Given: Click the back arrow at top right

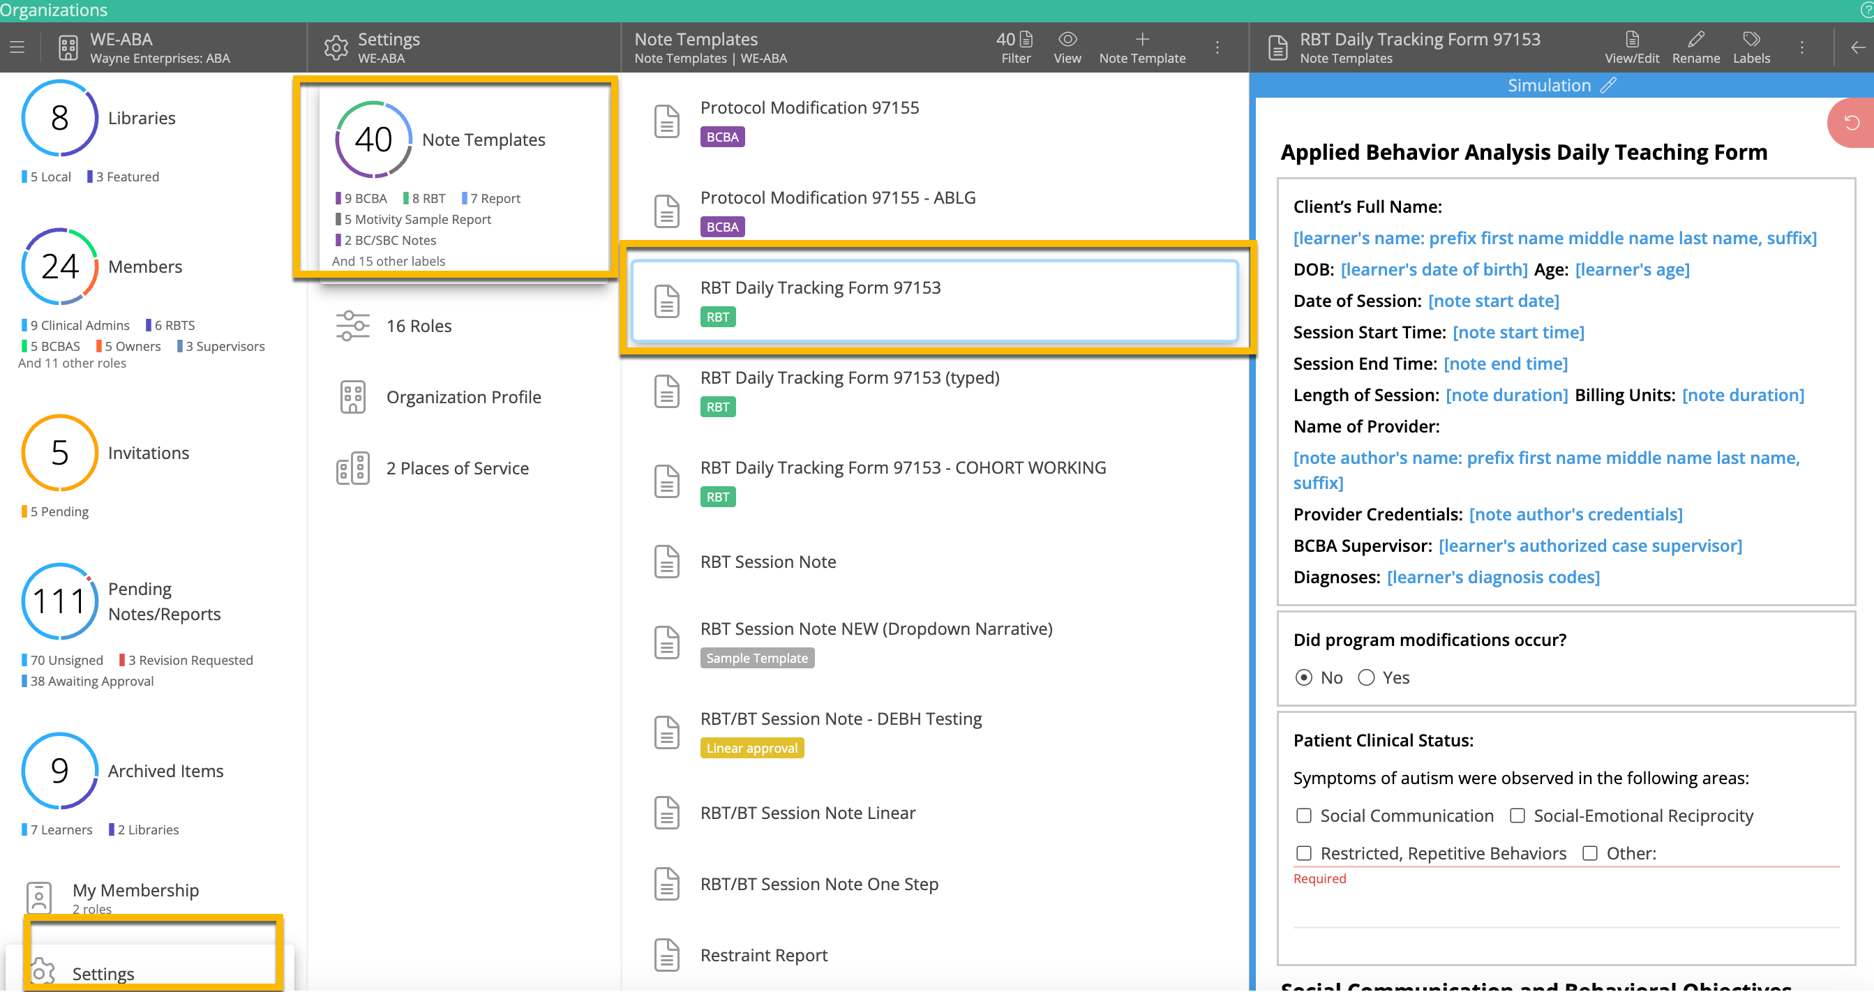Looking at the screenshot, I should click(x=1857, y=47).
